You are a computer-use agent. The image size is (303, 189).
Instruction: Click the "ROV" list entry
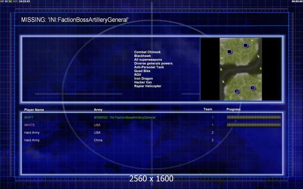click(138, 75)
